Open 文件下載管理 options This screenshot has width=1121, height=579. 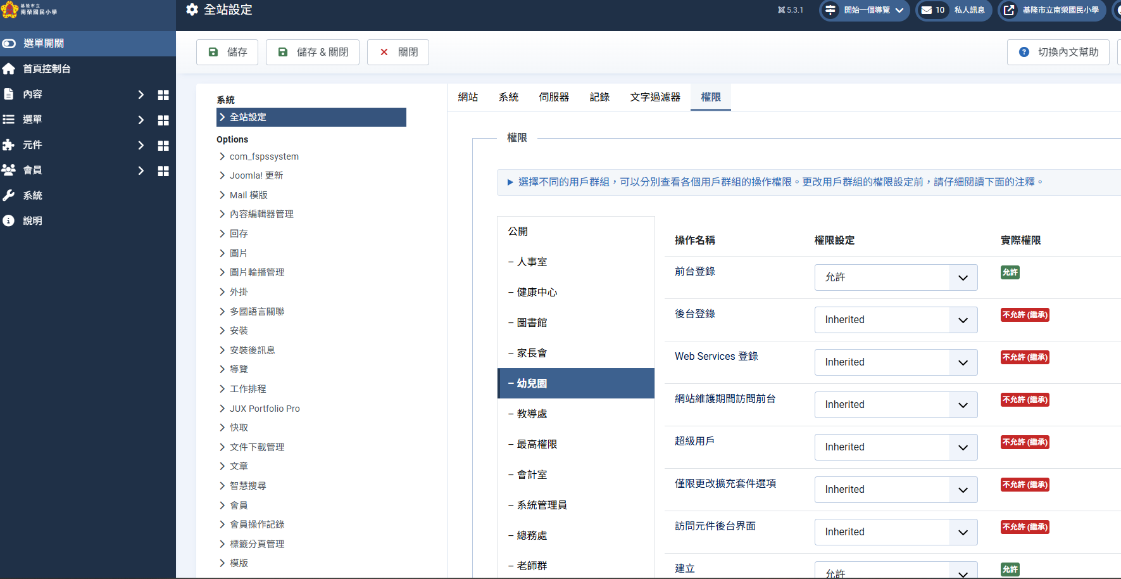point(256,447)
